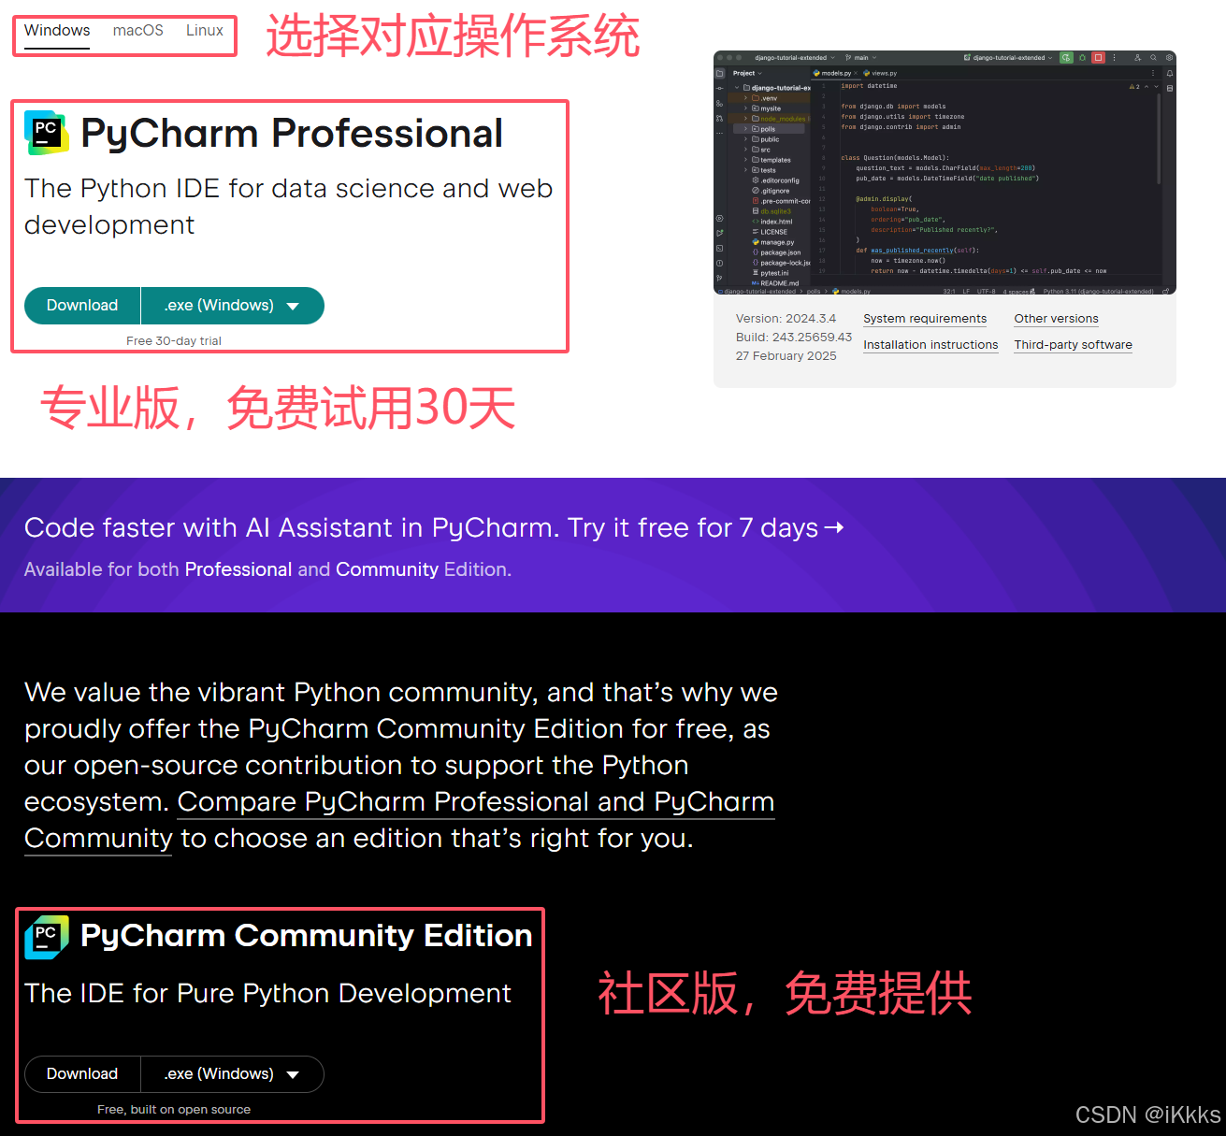Open the Third-party software link
The height and width of the screenshot is (1136, 1226).
[x=1073, y=345]
